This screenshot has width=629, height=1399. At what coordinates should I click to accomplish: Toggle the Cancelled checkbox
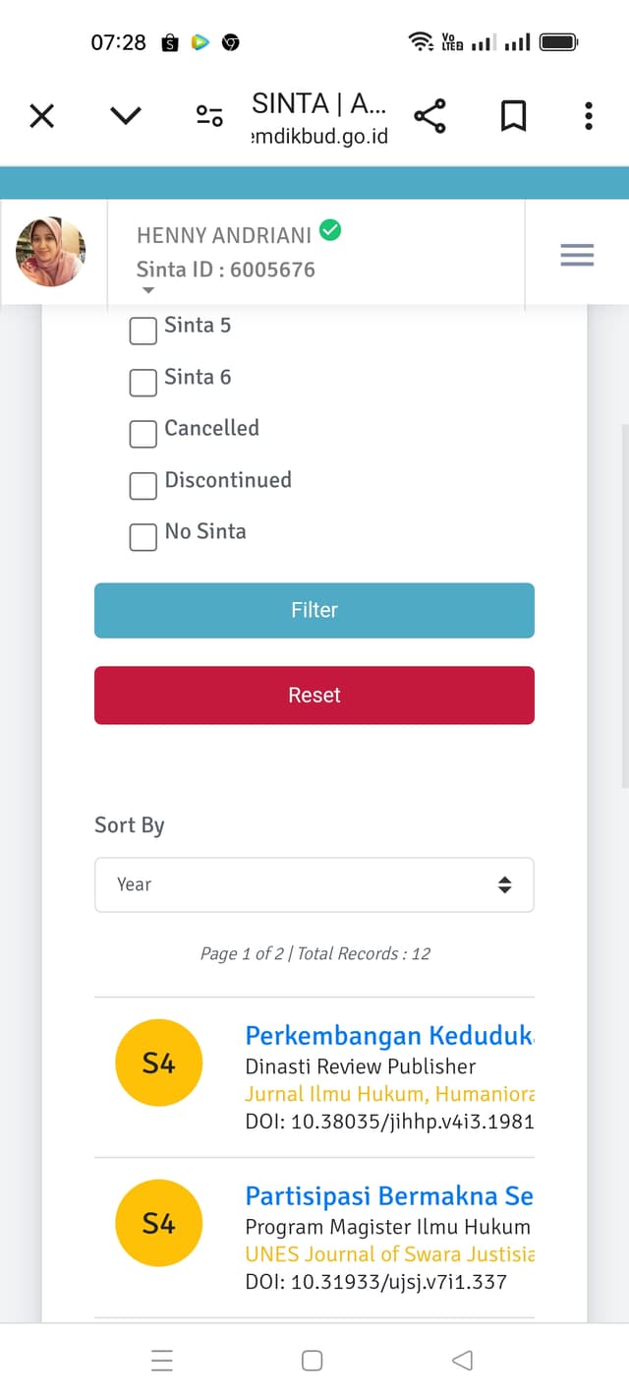pos(143,433)
